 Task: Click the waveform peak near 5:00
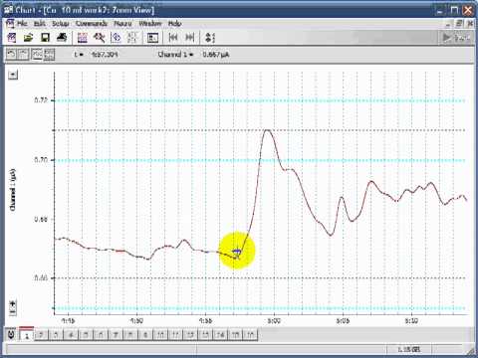[x=267, y=130]
